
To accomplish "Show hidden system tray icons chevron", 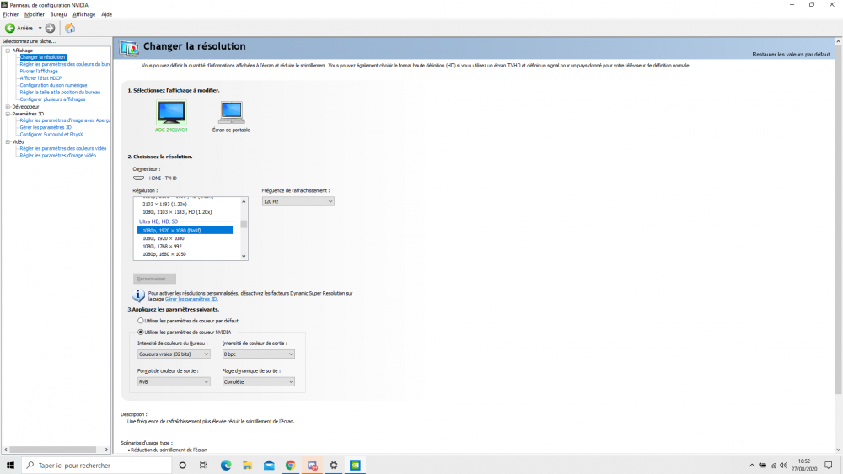I will [752, 466].
